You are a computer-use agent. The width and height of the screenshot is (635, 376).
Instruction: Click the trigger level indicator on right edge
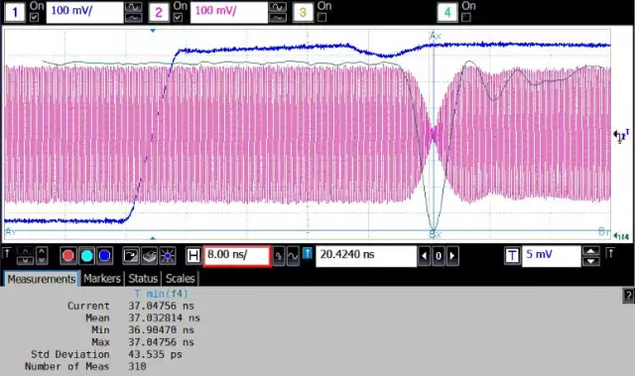coord(621,136)
